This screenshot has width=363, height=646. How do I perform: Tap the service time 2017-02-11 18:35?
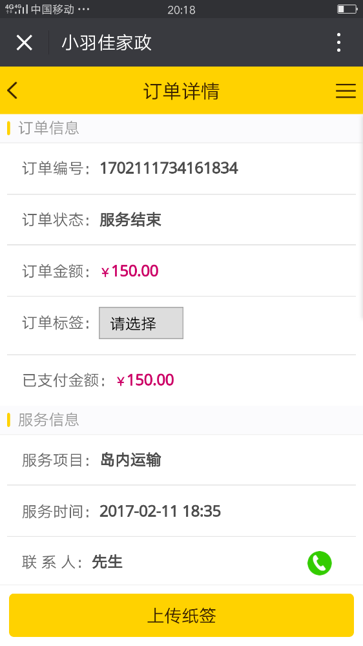pyautogui.click(x=160, y=511)
